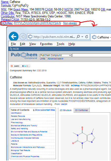This screenshot has height=161, width=111.
Task: Open the Edit menu
Action: [23, 44]
